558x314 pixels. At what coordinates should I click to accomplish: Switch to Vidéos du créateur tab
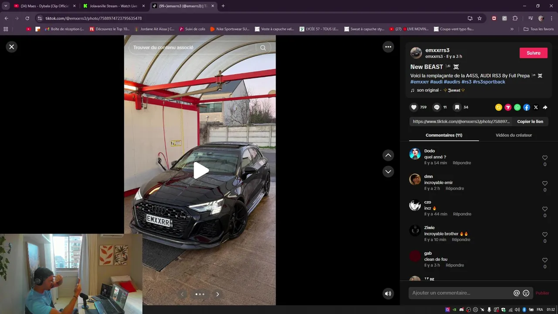[514, 135]
